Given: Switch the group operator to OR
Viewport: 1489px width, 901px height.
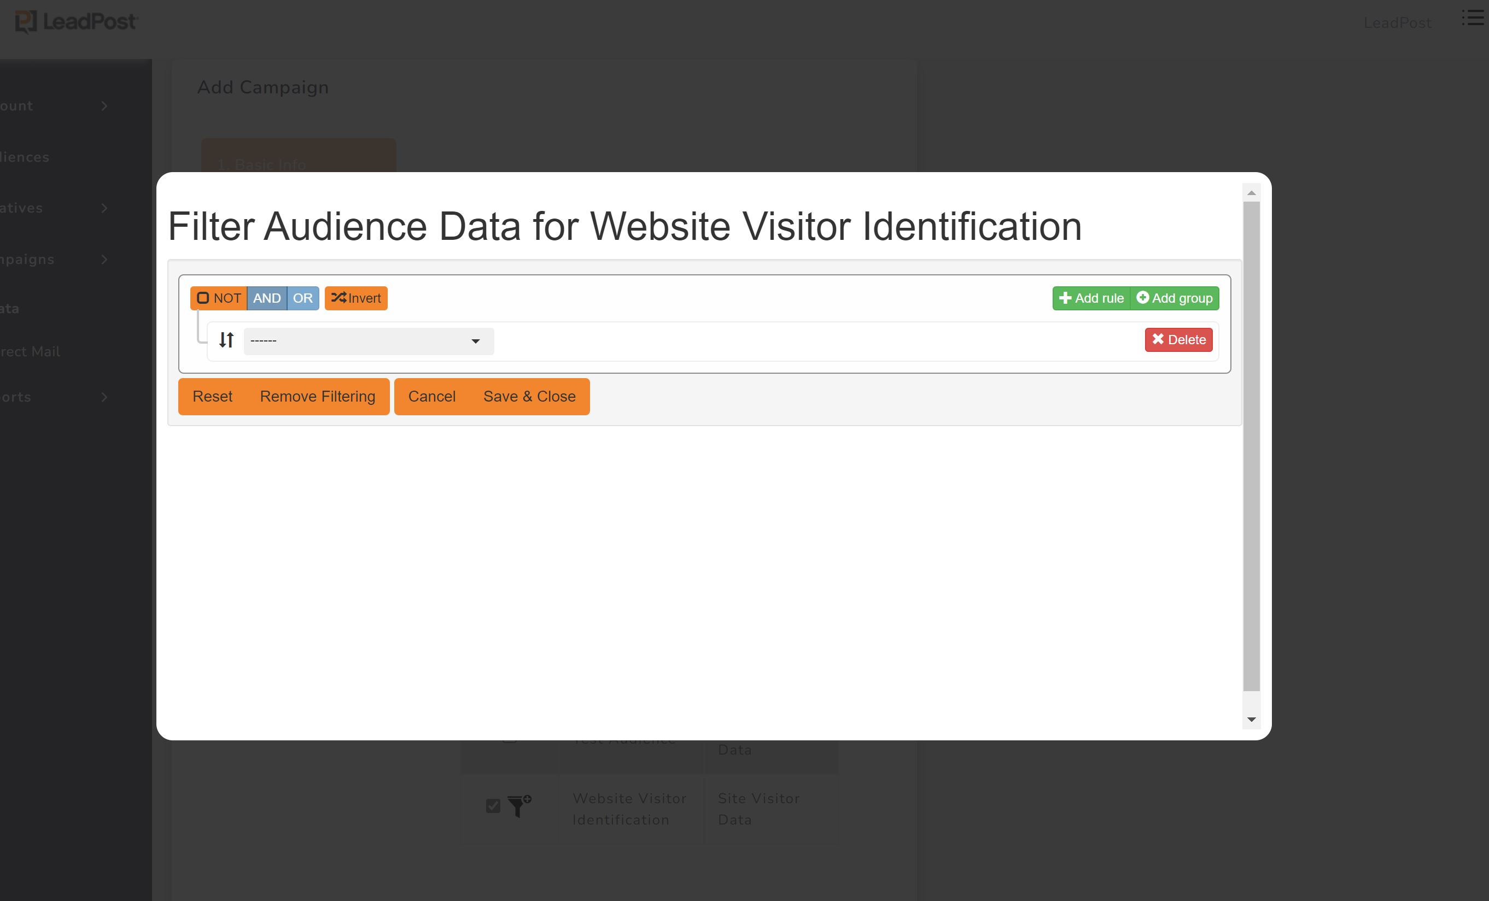Looking at the screenshot, I should (303, 298).
